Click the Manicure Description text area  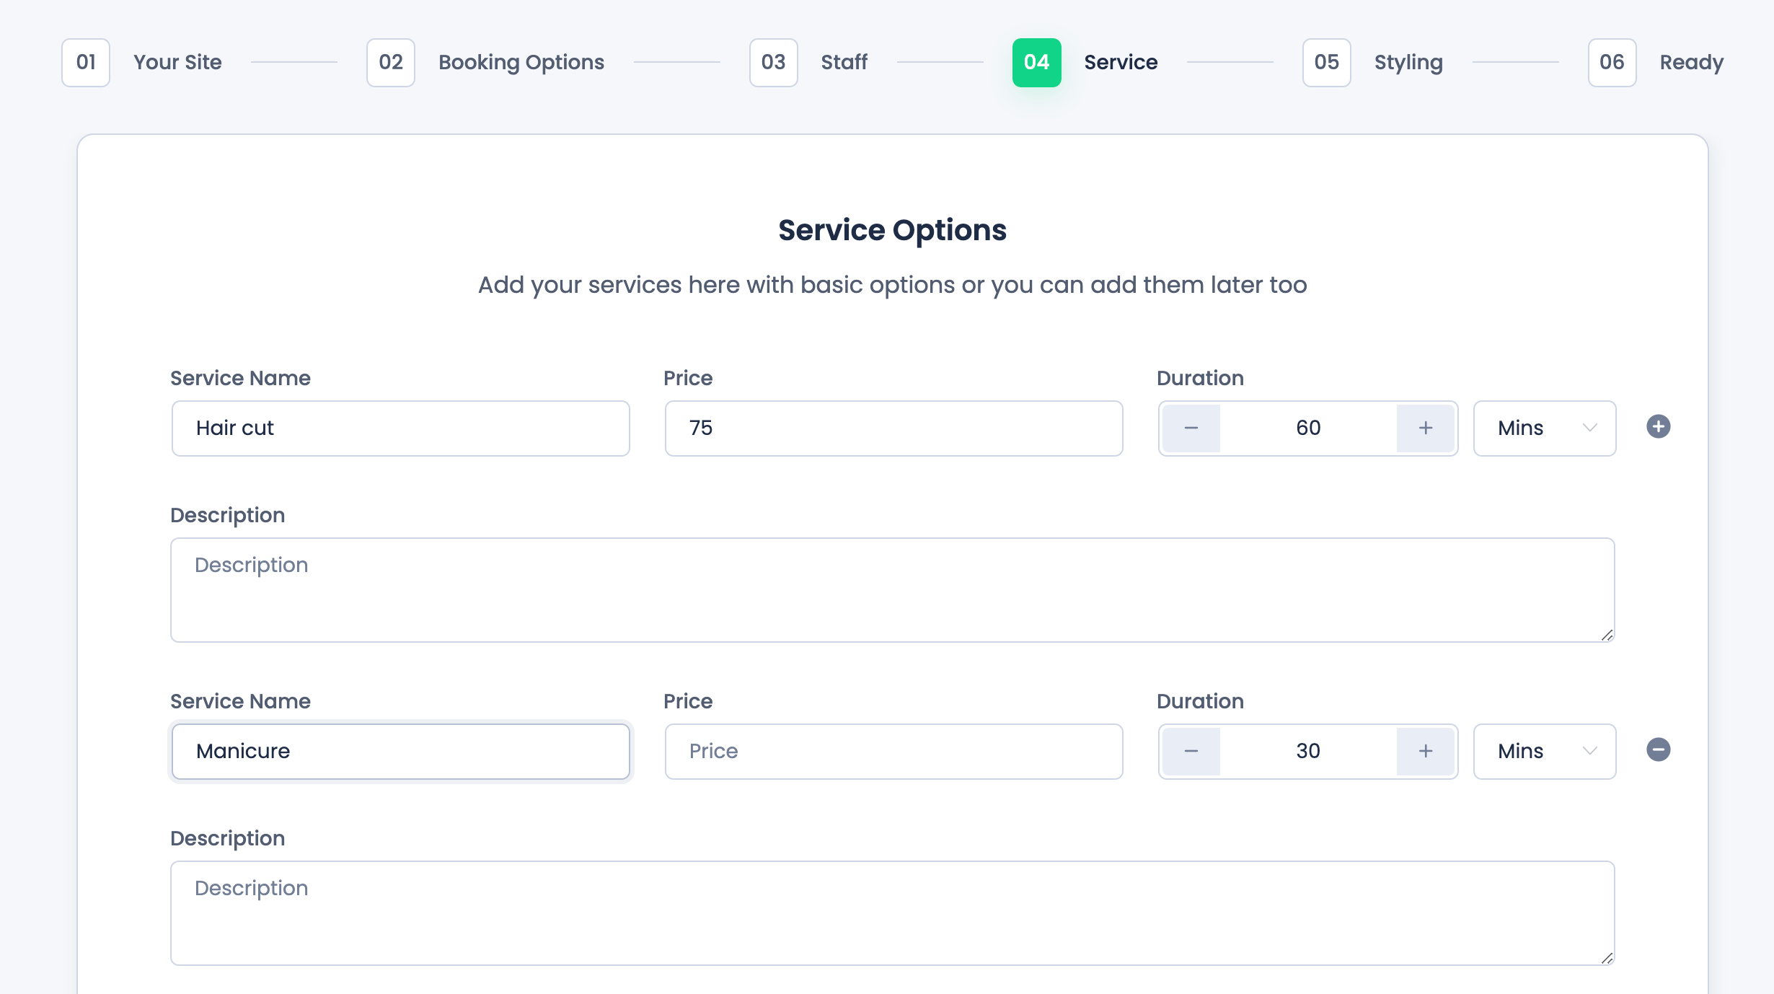[x=892, y=913]
